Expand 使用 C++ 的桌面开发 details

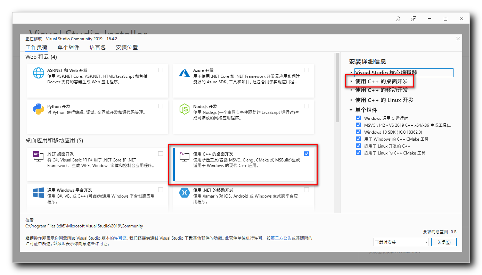coord(351,82)
